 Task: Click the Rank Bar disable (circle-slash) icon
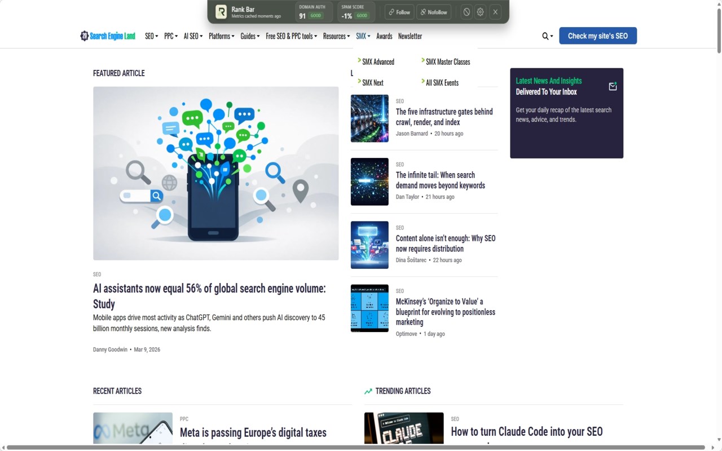click(466, 12)
